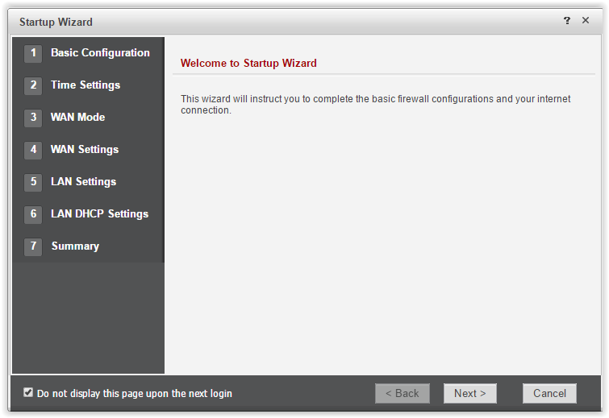Screen dimensions: 609x418
Task: Click the step 4 number badge
Action: point(33,150)
